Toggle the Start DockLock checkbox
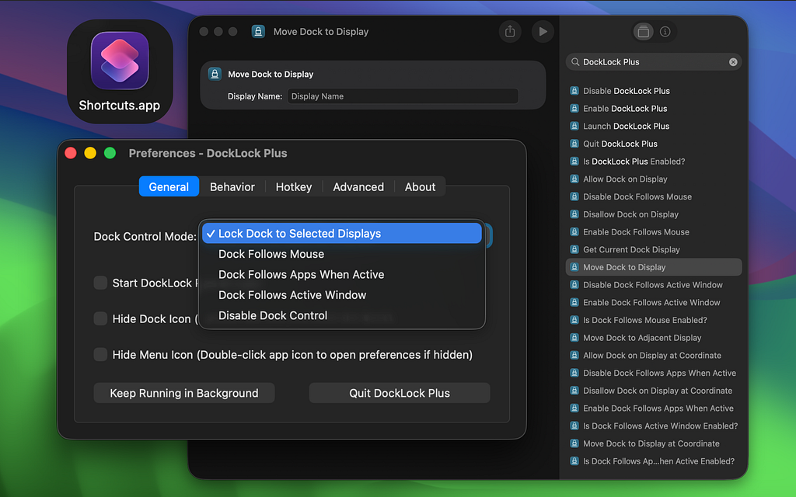Screen dimensions: 796x497 [100, 283]
